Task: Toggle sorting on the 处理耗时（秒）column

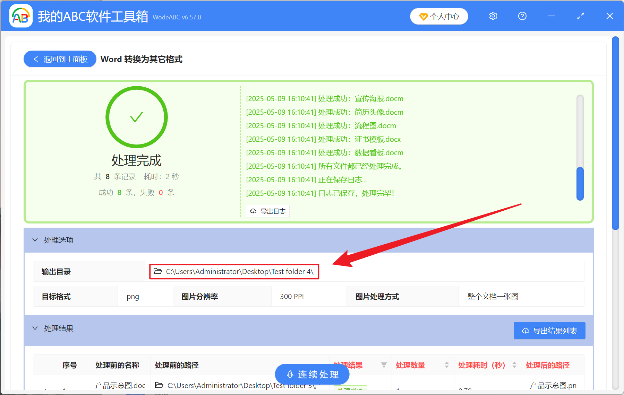Action: click(x=514, y=365)
